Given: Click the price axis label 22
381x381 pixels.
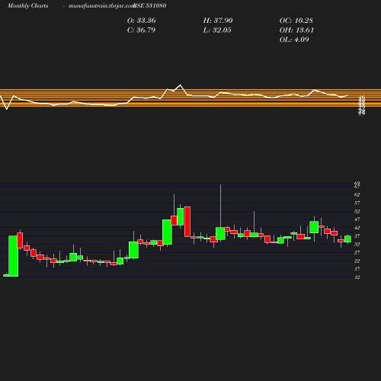Looking at the screenshot, I should coord(357,261).
